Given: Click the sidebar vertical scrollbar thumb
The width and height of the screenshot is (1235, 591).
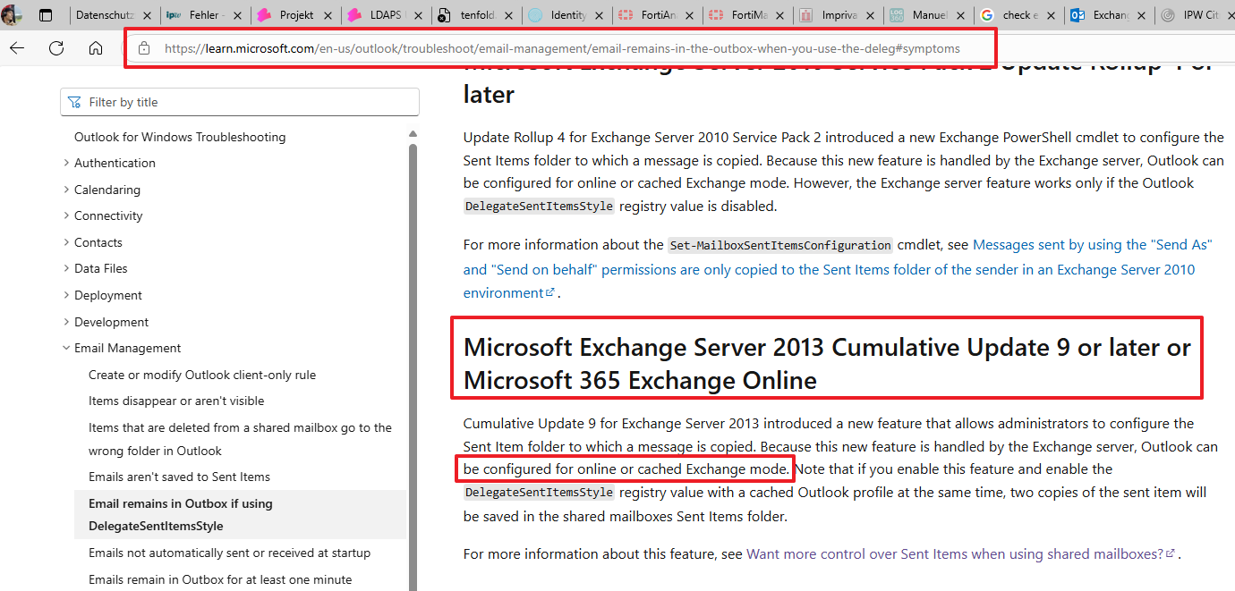Looking at the screenshot, I should click(413, 367).
